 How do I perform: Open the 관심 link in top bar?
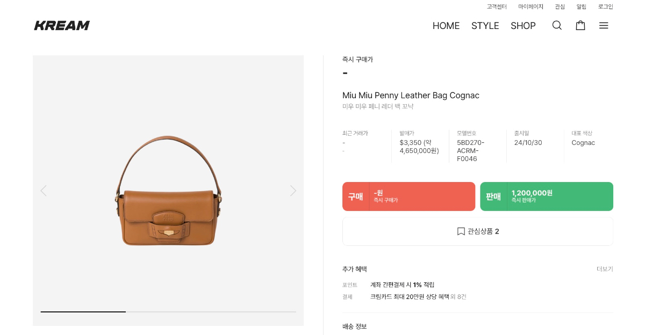pyautogui.click(x=560, y=7)
